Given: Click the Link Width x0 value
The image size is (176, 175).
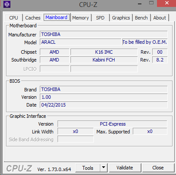Looking at the screenshot, I should pyautogui.click(x=76, y=131).
